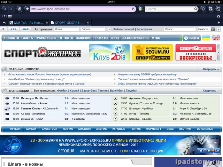Open article 'Шпага - в ножны'

point(25,164)
